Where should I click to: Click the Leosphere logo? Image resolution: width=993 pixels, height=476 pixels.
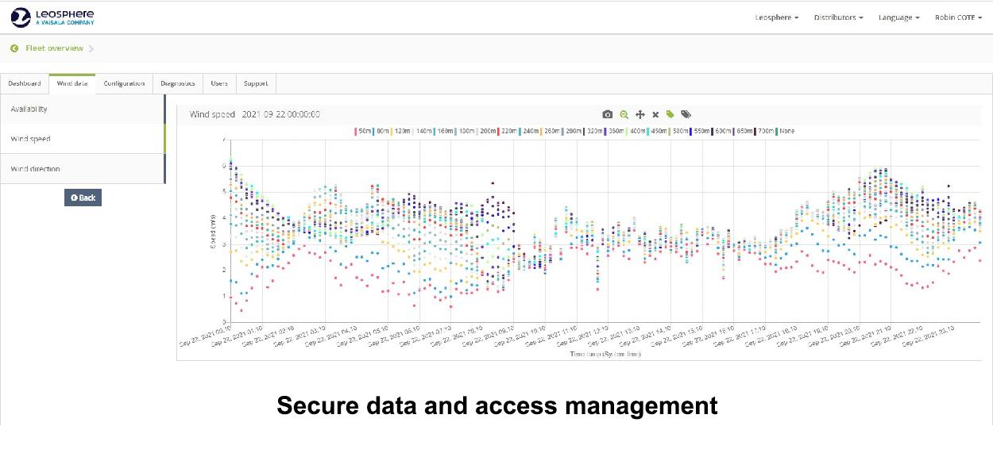coord(53,17)
